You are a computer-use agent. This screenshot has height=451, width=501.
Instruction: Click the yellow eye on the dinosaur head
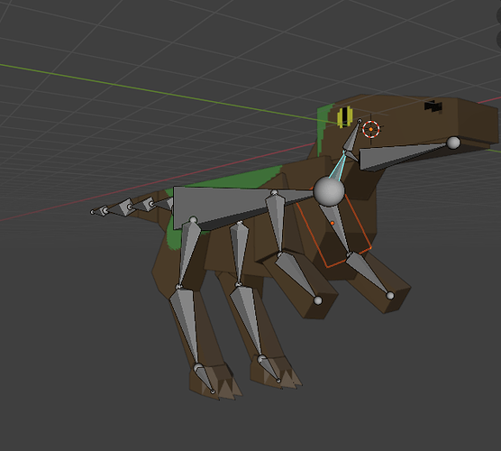(x=345, y=116)
